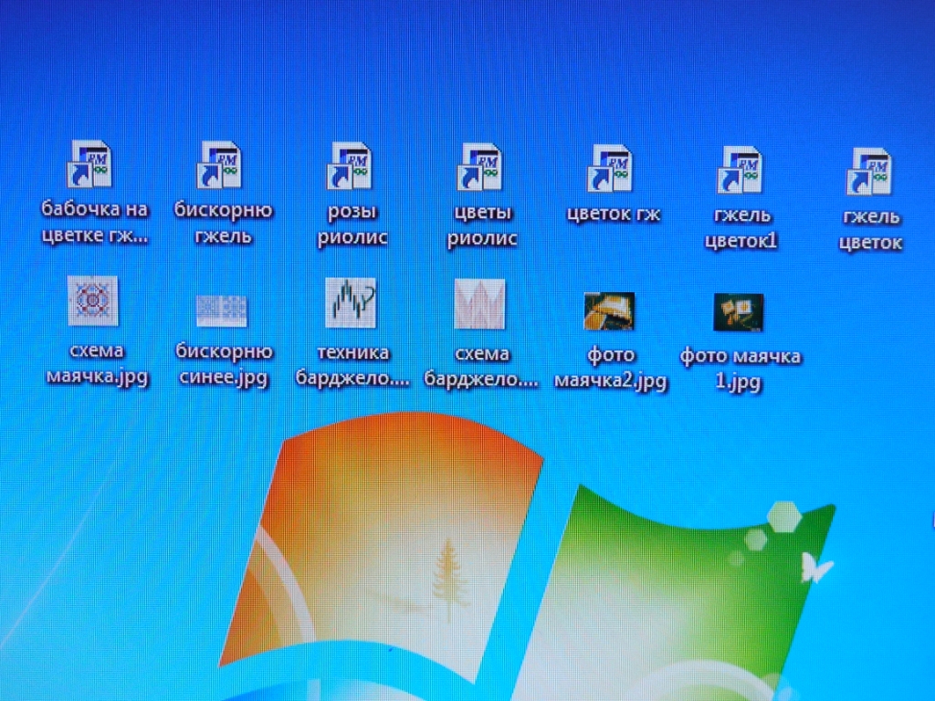The image size is (935, 701).
Task: Click the 'бискорню гжель' shortcut icon
Action: tap(220, 165)
